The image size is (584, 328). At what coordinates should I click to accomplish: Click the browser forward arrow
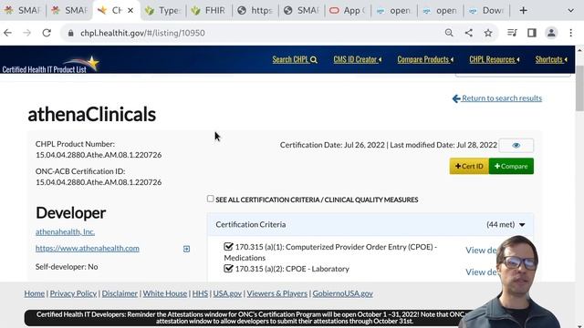(x=26, y=33)
